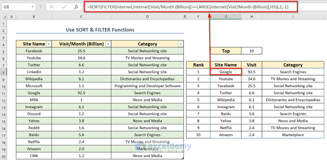Open the Name Box dropdown arrow

tap(33, 7)
